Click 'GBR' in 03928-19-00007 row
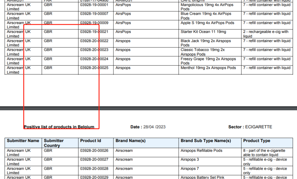 click(48, 14)
